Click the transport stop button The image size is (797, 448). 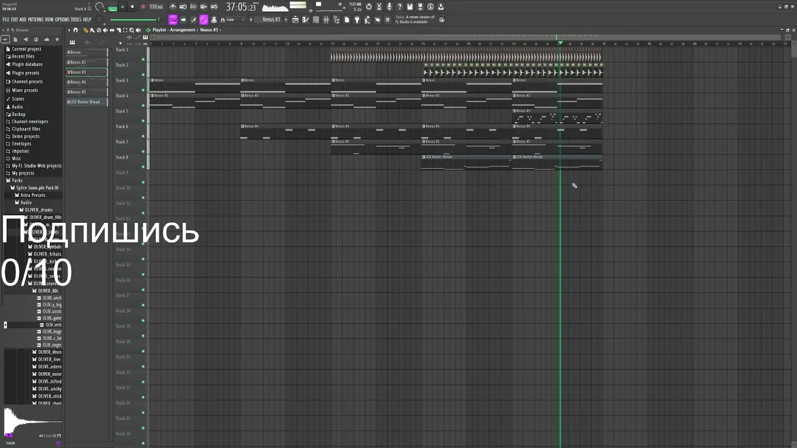132,7
